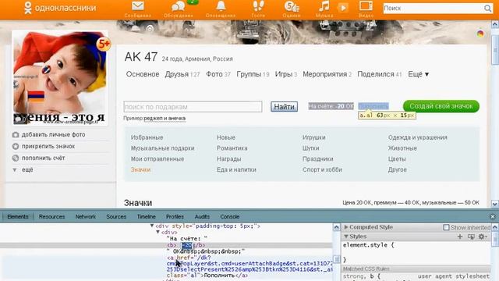Click the реджеп и анечка example link
499x281 pixels.
(165, 118)
